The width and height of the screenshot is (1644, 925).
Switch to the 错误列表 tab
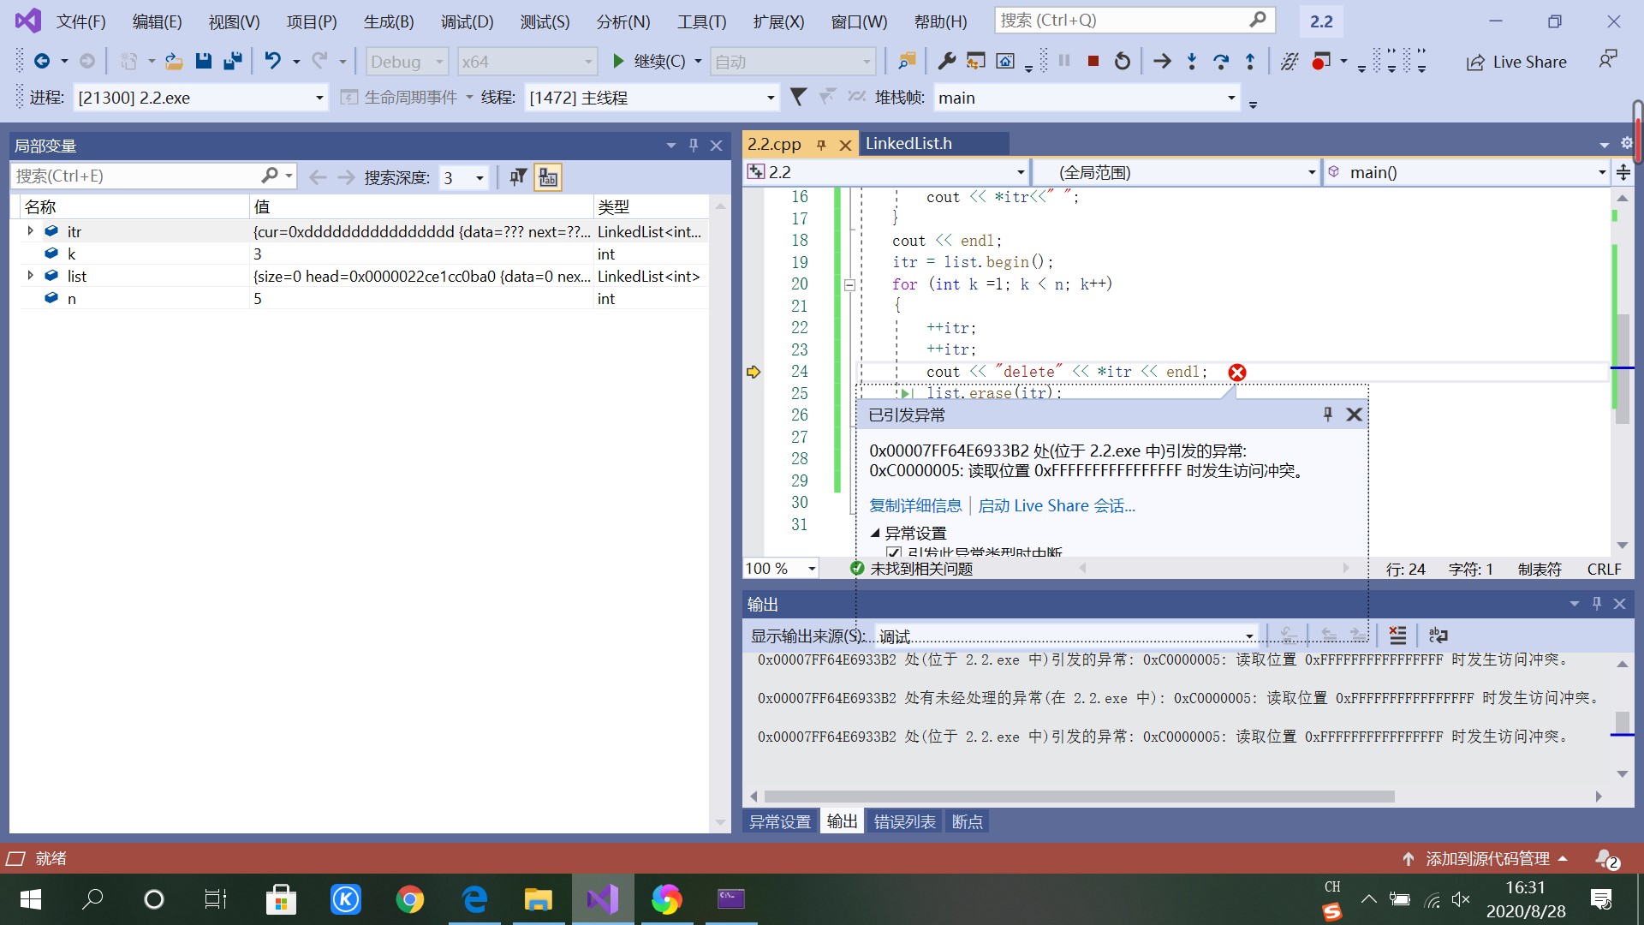tap(904, 821)
